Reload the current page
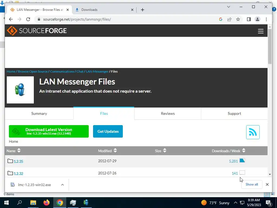The height and width of the screenshot is (208, 277). pos(28,19)
